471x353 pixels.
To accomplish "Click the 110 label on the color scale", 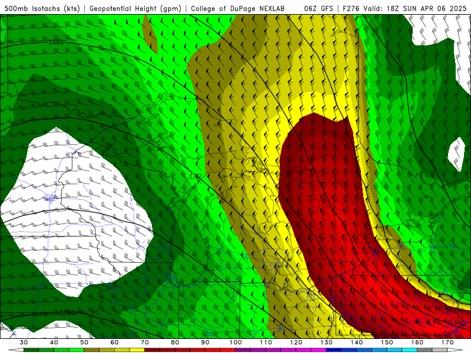I will coord(266,342).
